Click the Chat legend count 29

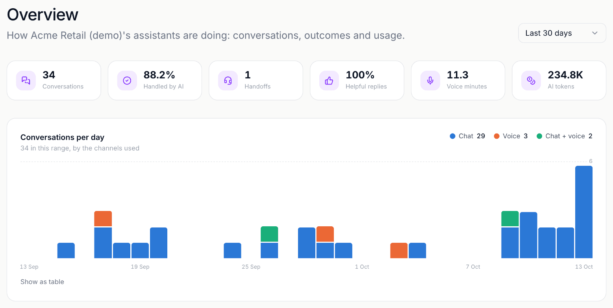click(481, 136)
